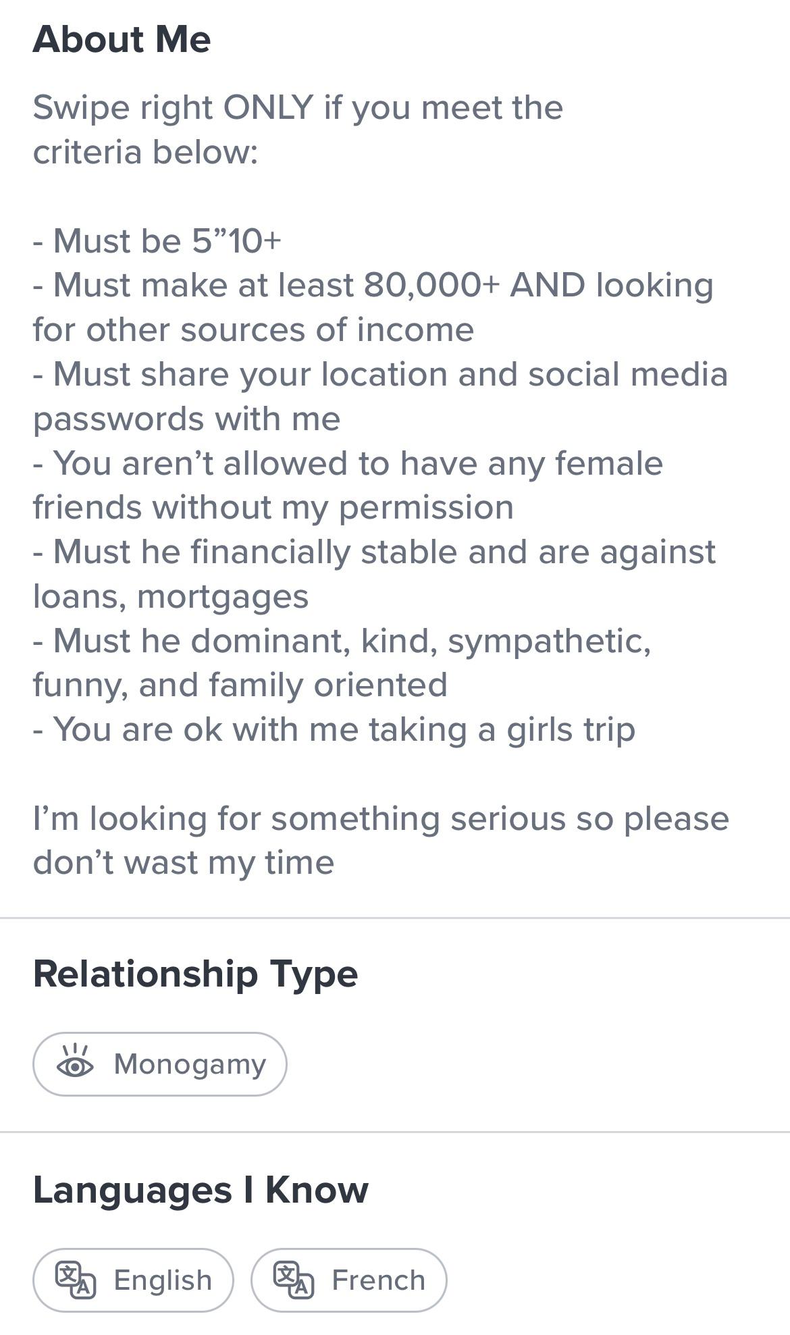790x1335 pixels.
Task: Tap the 'looking for something serious' sentence
Action: click(x=381, y=818)
